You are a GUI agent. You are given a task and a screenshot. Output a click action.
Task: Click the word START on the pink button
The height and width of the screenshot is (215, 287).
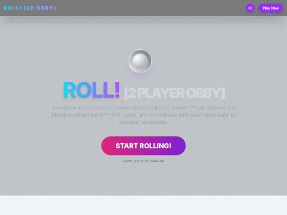pyautogui.click(x=126, y=146)
